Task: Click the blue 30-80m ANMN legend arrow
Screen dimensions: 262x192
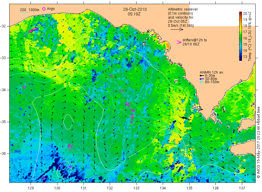Action: (202, 79)
